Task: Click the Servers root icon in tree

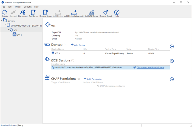Action: coord(5,20)
